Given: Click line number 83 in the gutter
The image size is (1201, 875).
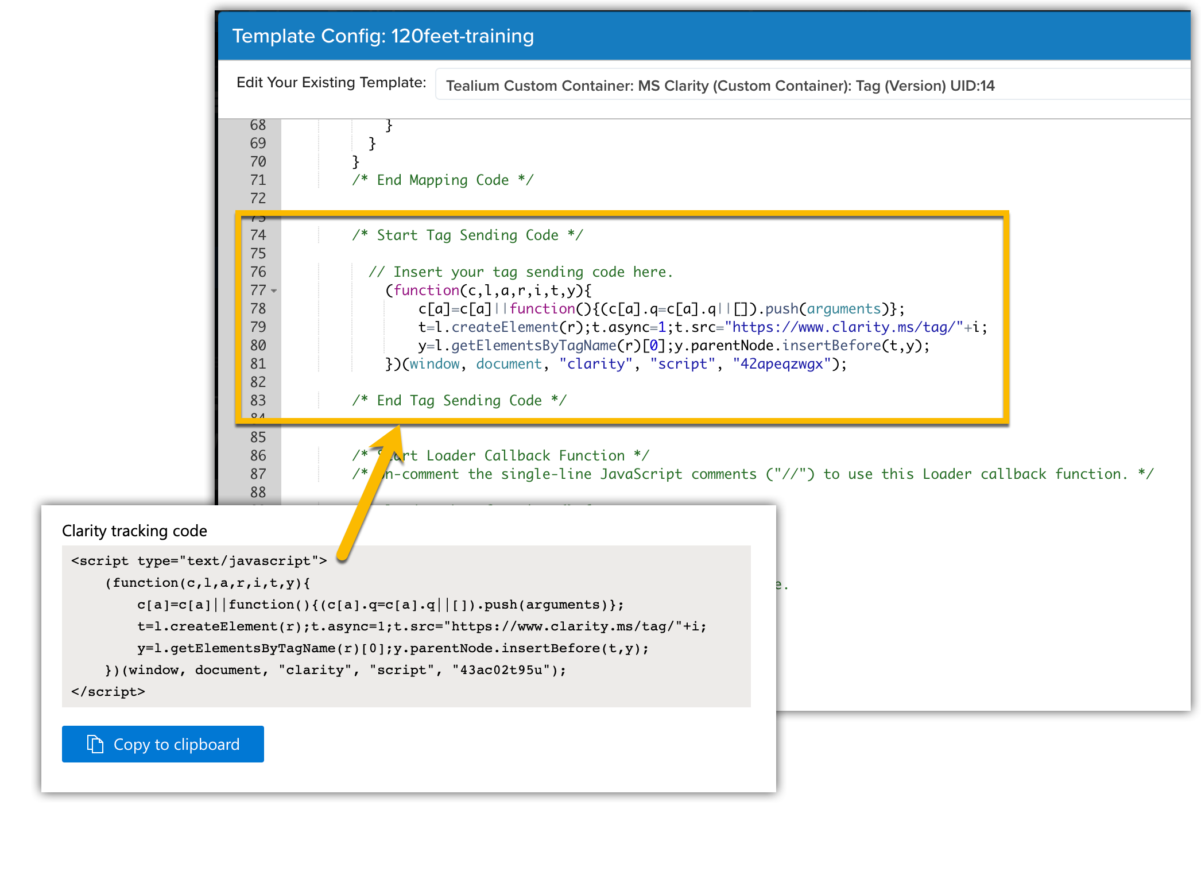Looking at the screenshot, I should pyautogui.click(x=258, y=400).
